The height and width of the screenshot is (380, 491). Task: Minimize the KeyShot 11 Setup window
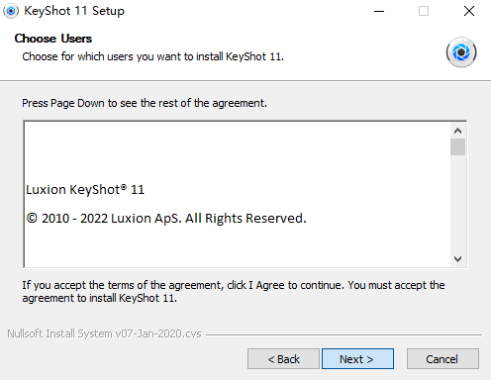379,11
